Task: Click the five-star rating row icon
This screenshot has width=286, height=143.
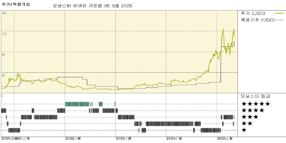Action: coord(256,104)
